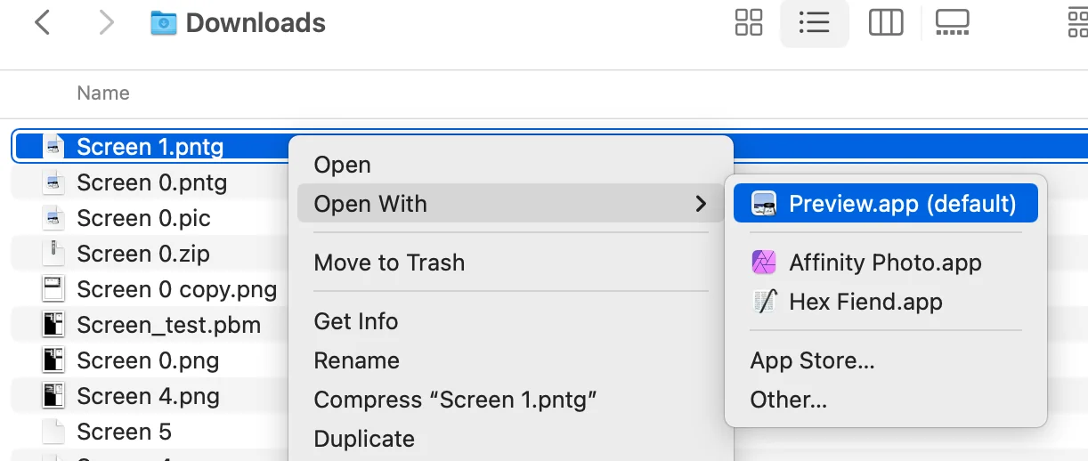Image resolution: width=1088 pixels, height=461 pixels.
Task: Open with Affinity Photo.app
Action: pyautogui.click(x=885, y=263)
